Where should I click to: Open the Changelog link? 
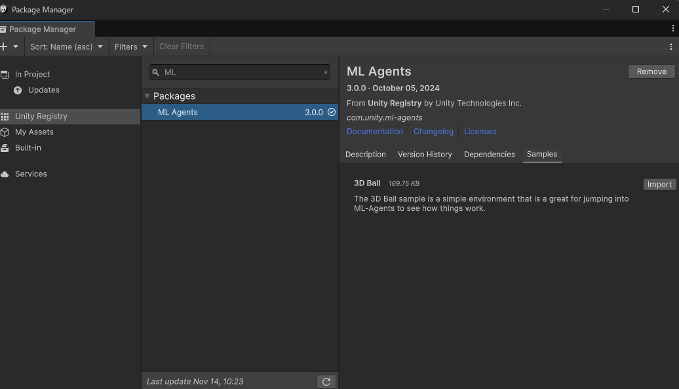coord(433,132)
